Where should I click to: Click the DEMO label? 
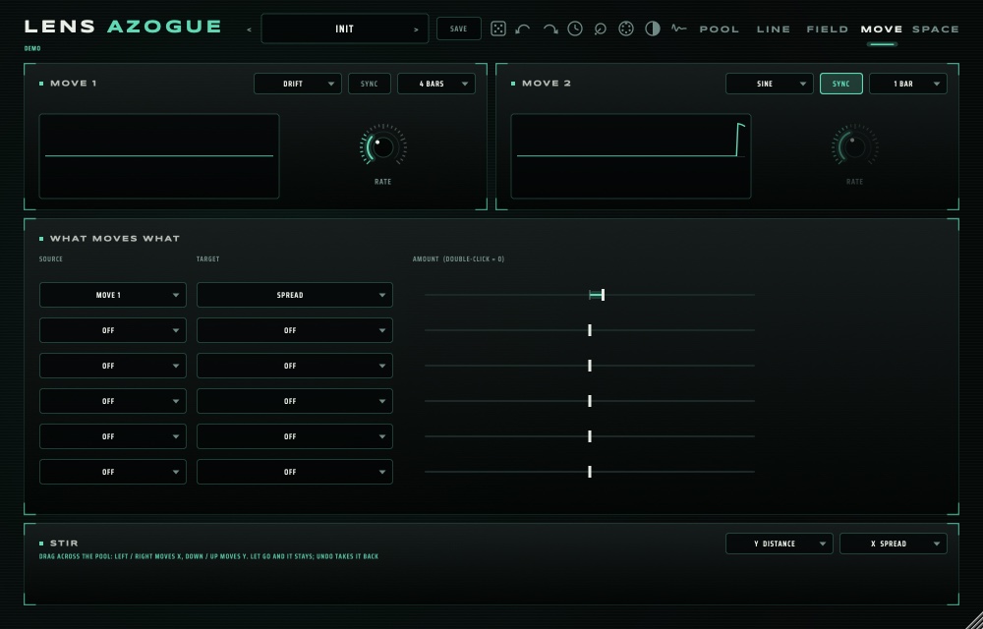point(32,48)
